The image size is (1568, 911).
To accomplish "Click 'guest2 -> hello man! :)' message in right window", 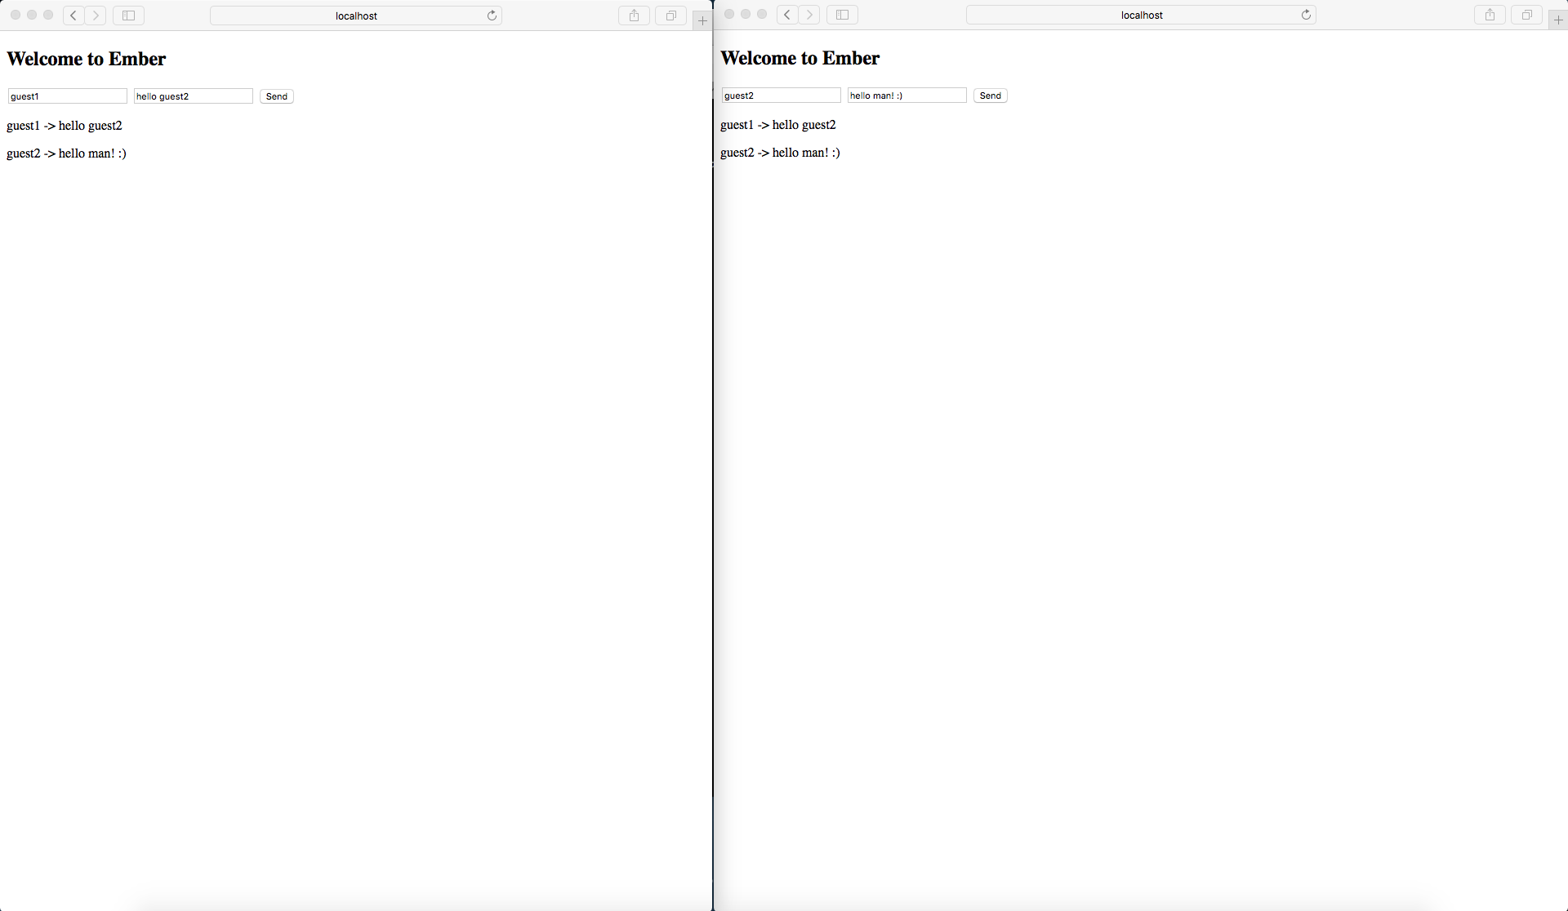I will (781, 153).
